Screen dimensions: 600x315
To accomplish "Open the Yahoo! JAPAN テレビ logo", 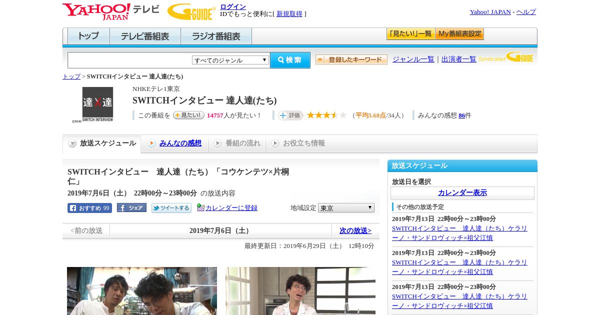I will tap(111, 11).
